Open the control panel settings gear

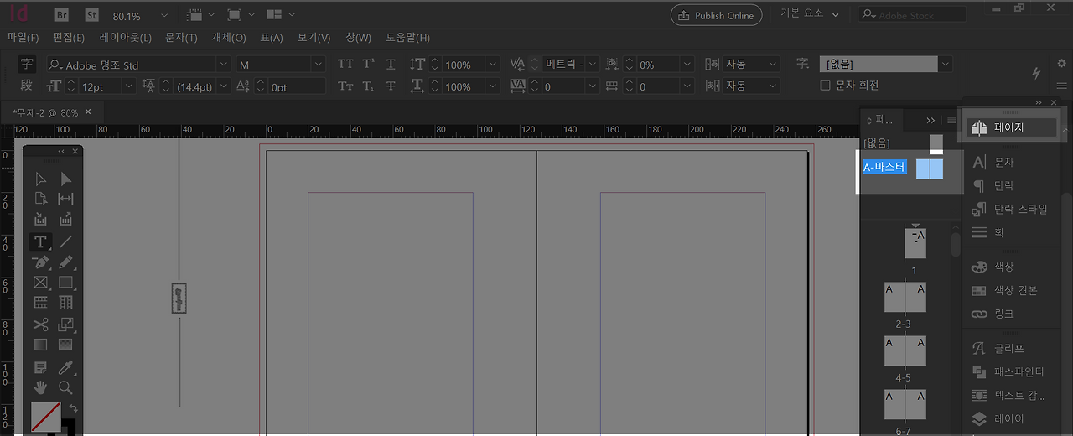[1061, 65]
